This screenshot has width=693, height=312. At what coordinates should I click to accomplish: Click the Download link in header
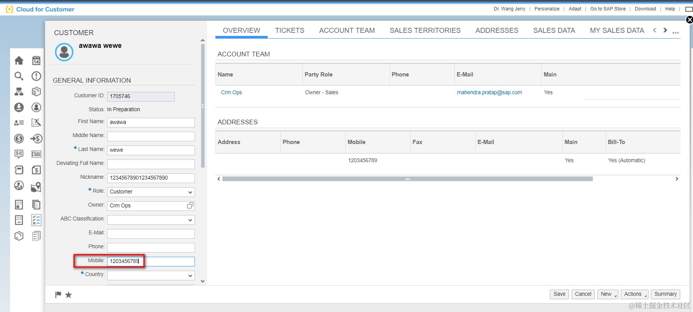pyautogui.click(x=645, y=9)
